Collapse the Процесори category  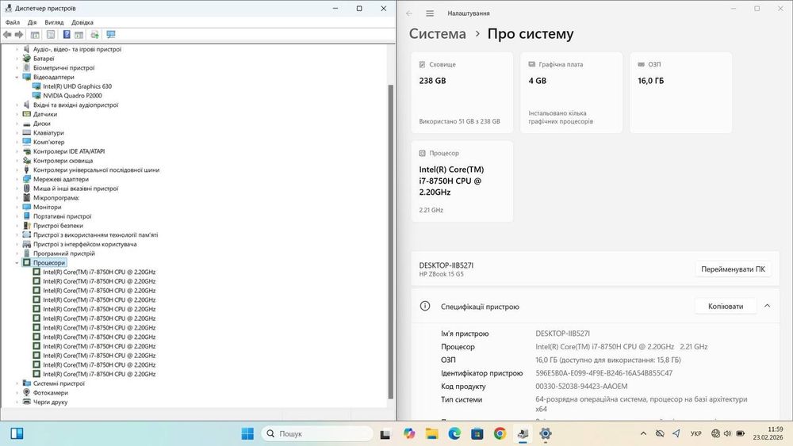point(17,263)
